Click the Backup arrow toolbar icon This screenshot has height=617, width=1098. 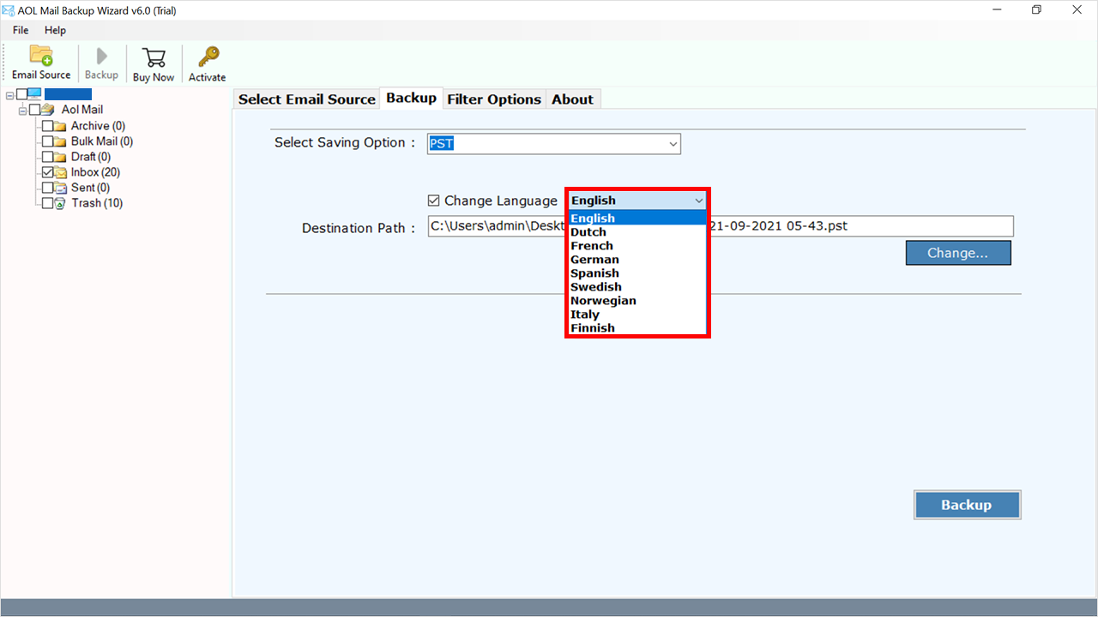click(x=101, y=57)
